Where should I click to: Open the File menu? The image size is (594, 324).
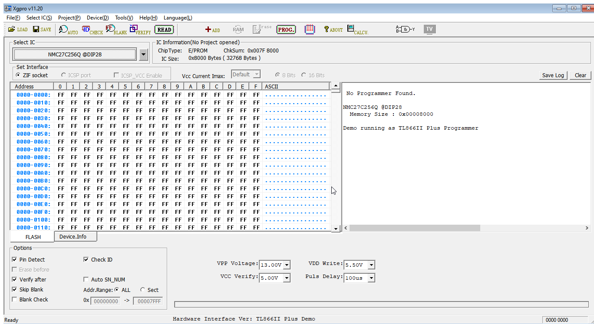[x=13, y=18]
